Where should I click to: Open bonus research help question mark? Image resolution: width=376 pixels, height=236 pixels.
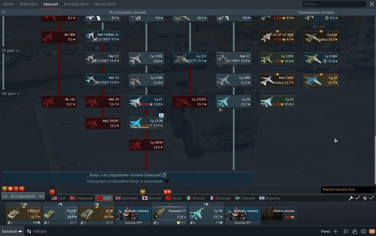coord(164,175)
